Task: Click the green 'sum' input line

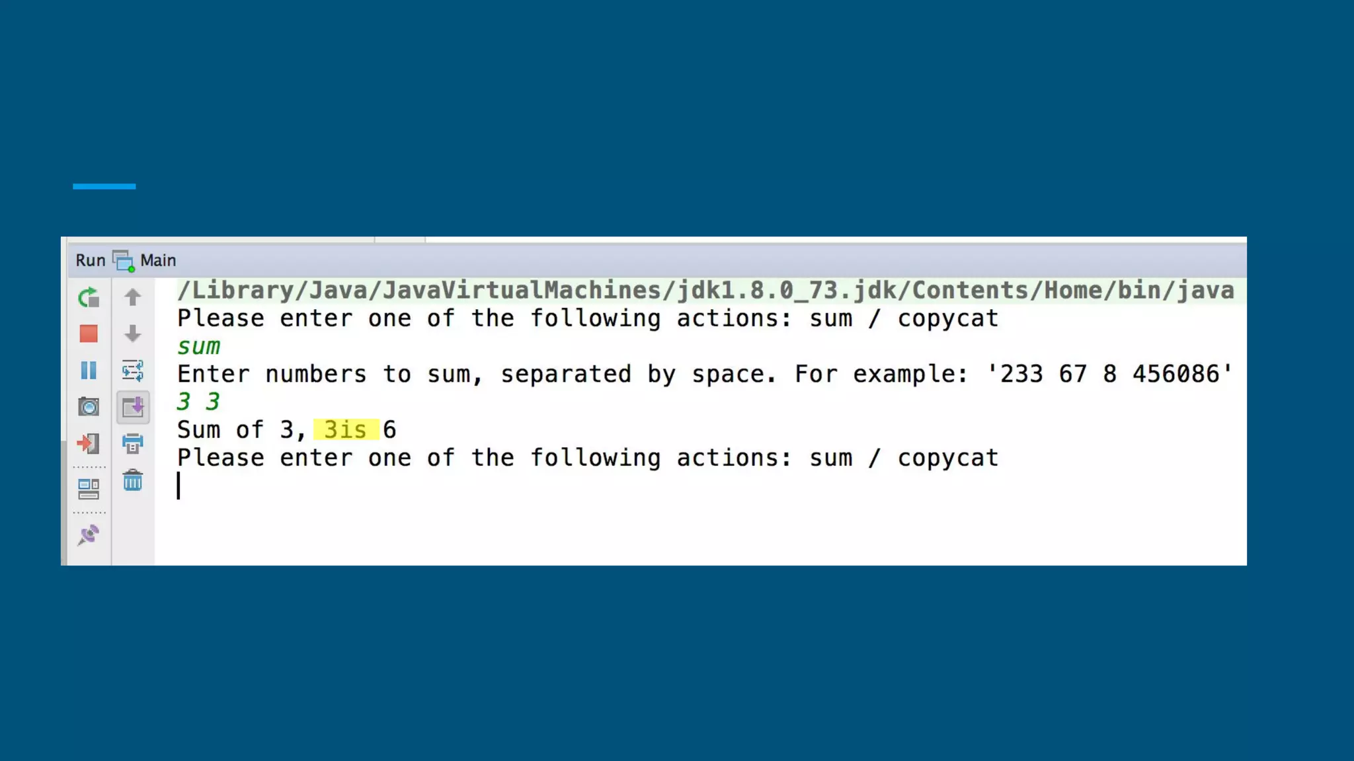Action: (198, 346)
